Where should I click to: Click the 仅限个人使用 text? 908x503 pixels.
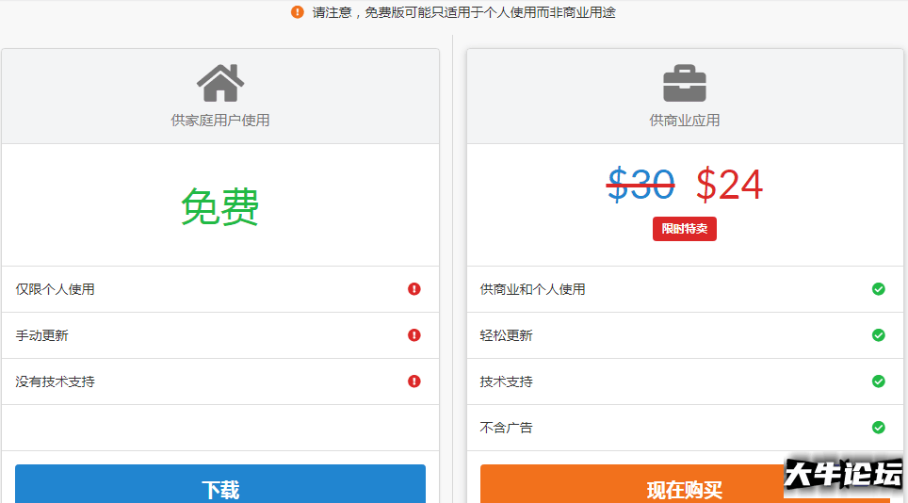point(55,289)
